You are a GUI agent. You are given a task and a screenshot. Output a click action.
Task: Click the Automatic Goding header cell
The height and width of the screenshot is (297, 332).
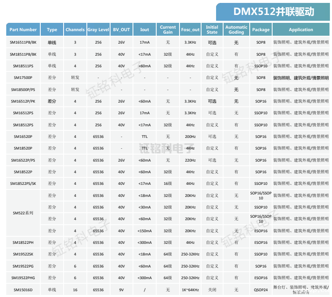(236, 30)
